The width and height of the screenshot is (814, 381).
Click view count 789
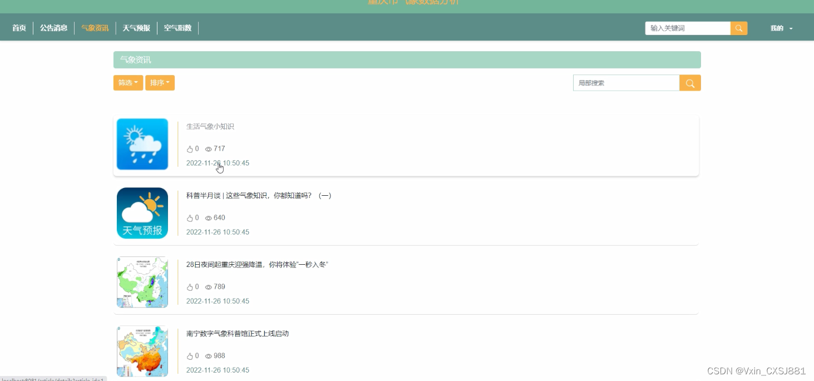219,287
